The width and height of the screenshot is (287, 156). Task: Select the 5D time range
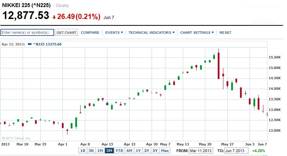pyautogui.click(x=91, y=150)
